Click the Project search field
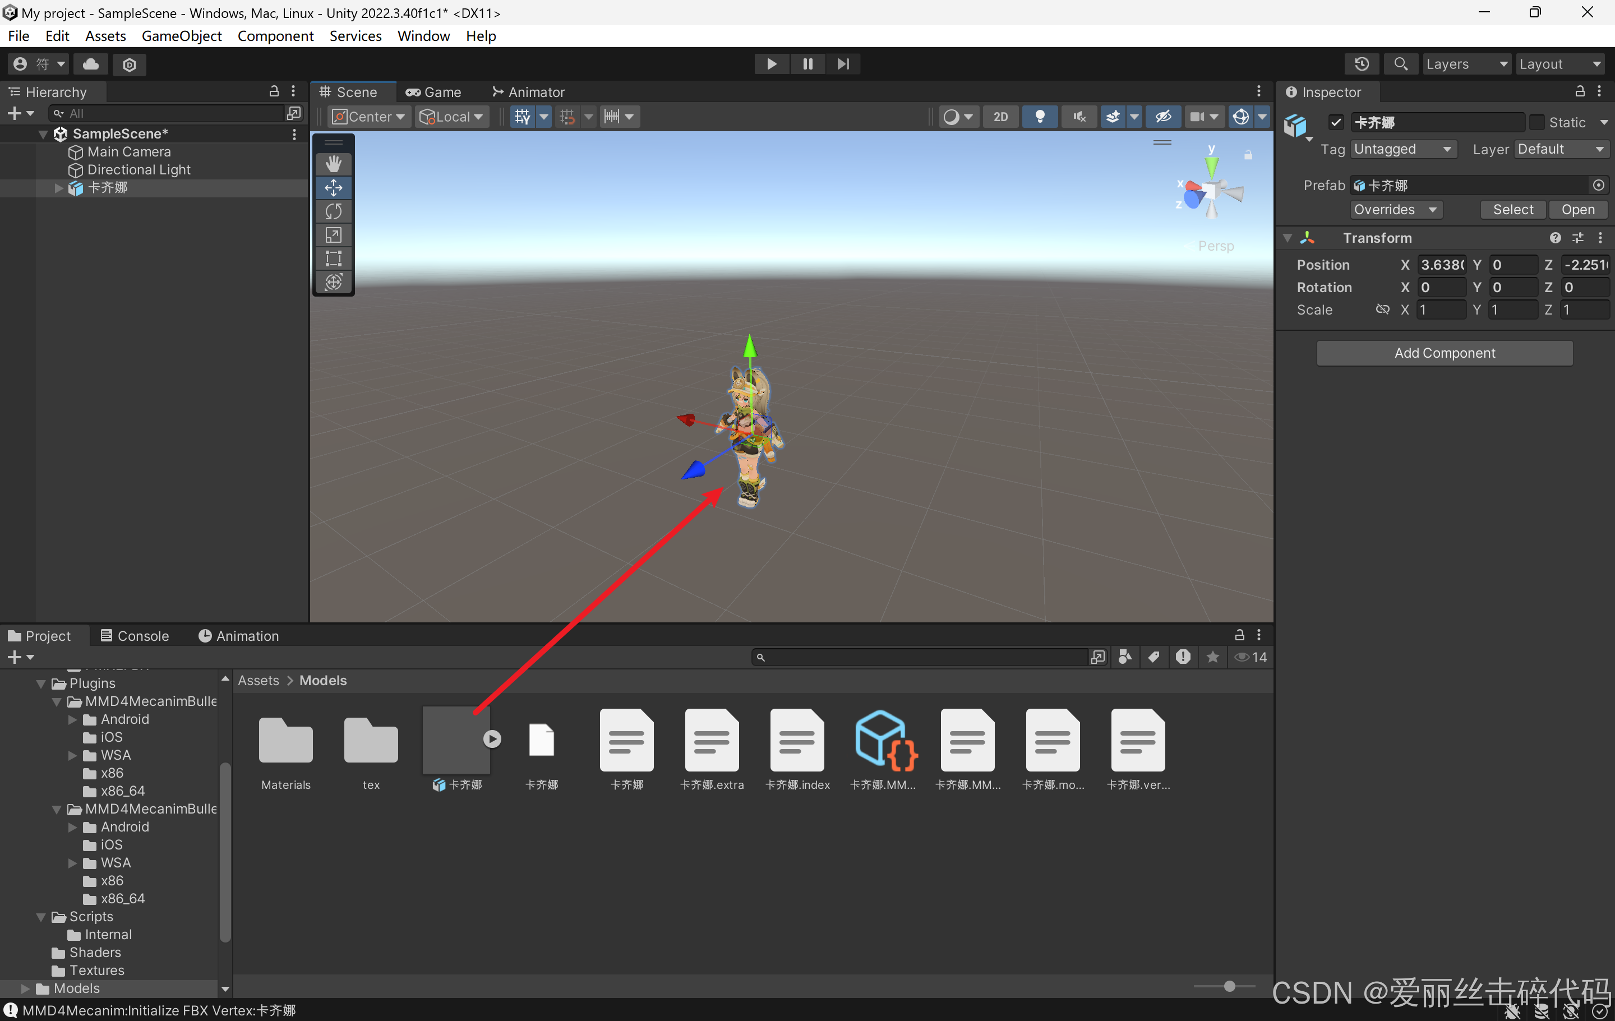This screenshot has height=1021, width=1615. 919,657
